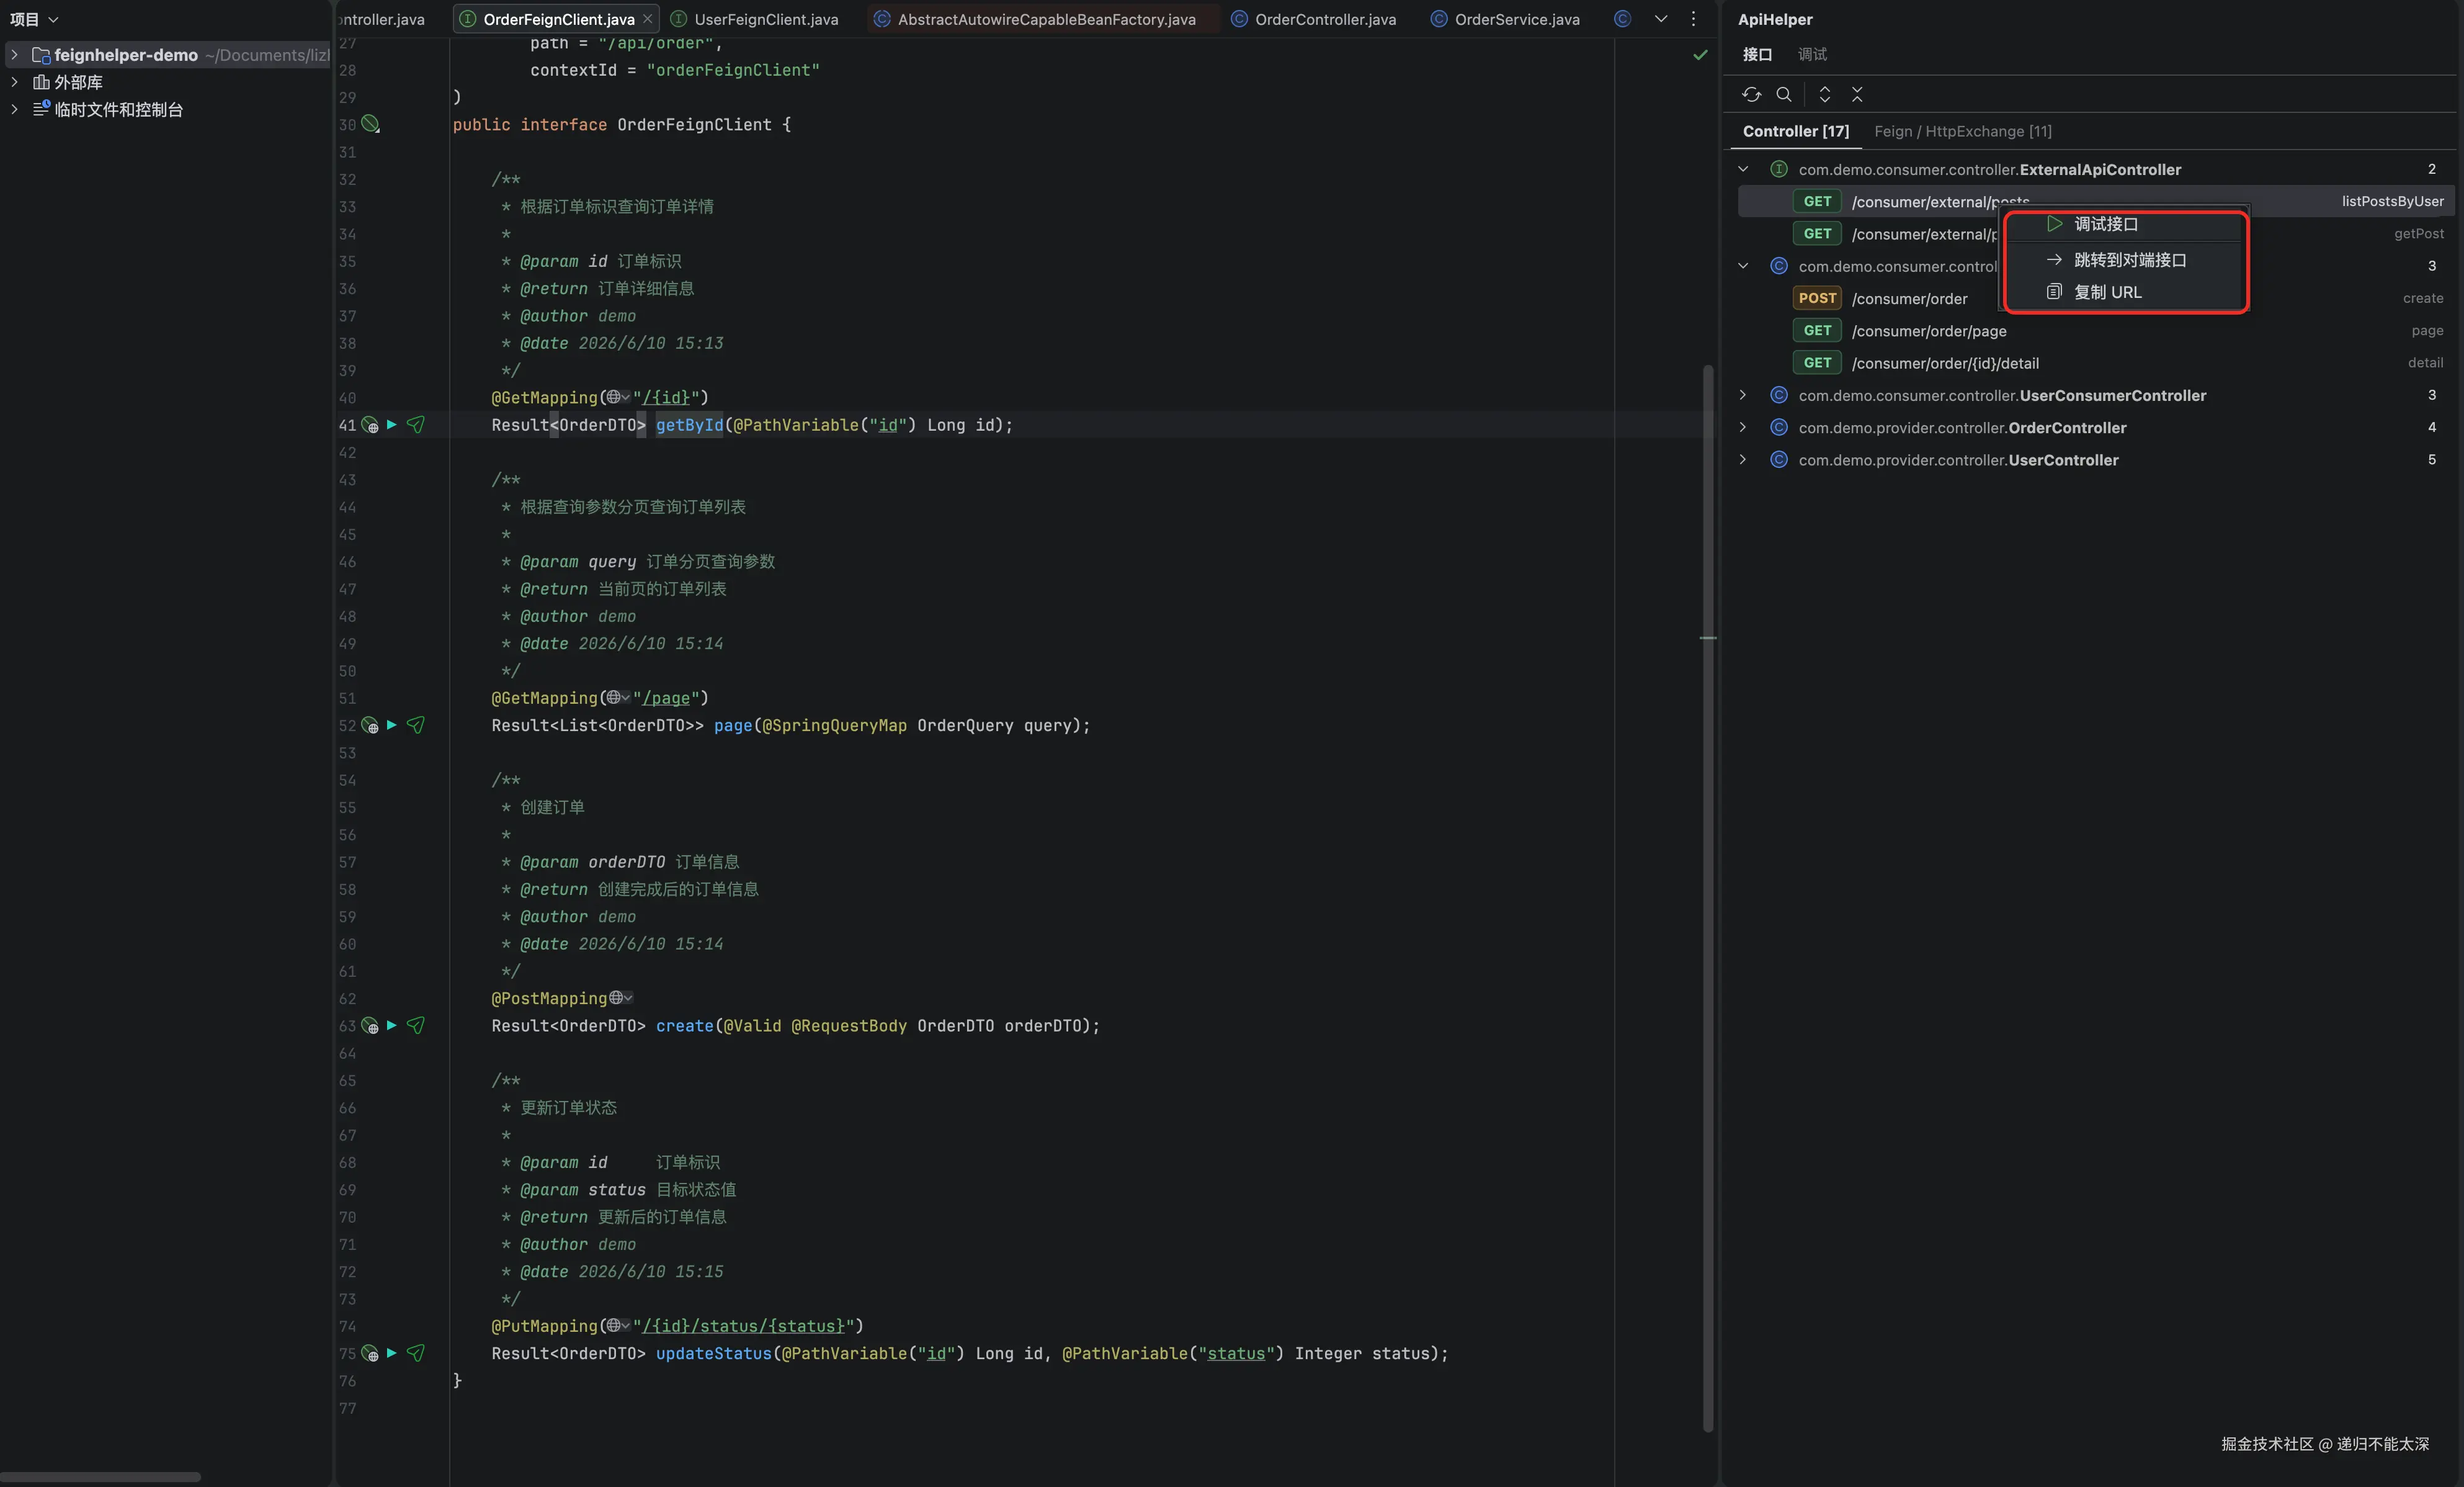The height and width of the screenshot is (1487, 2464).
Task: Open the editor tabs more-options menu
Action: coord(1693,19)
